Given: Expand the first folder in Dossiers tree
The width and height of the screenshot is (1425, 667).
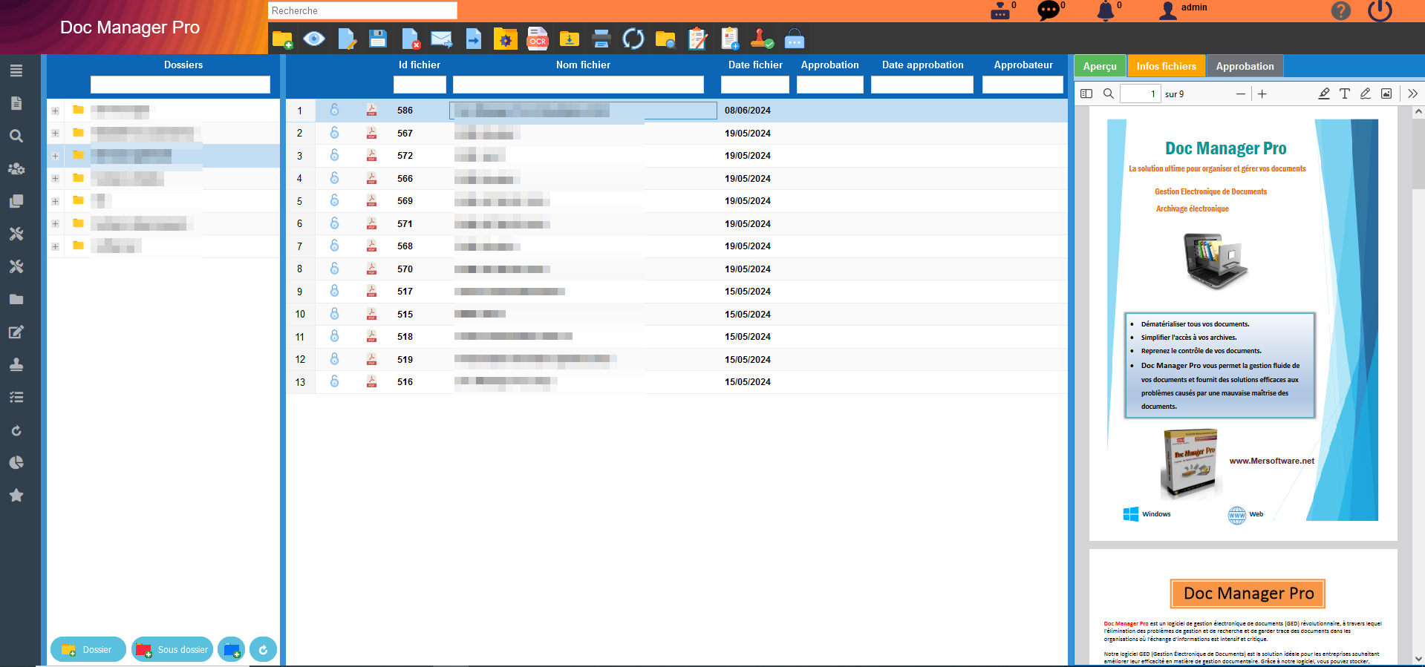Looking at the screenshot, I should point(55,111).
